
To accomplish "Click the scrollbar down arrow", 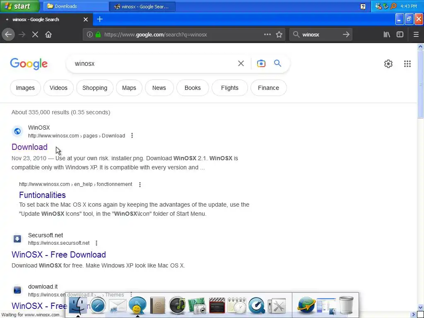I will [420, 308].
